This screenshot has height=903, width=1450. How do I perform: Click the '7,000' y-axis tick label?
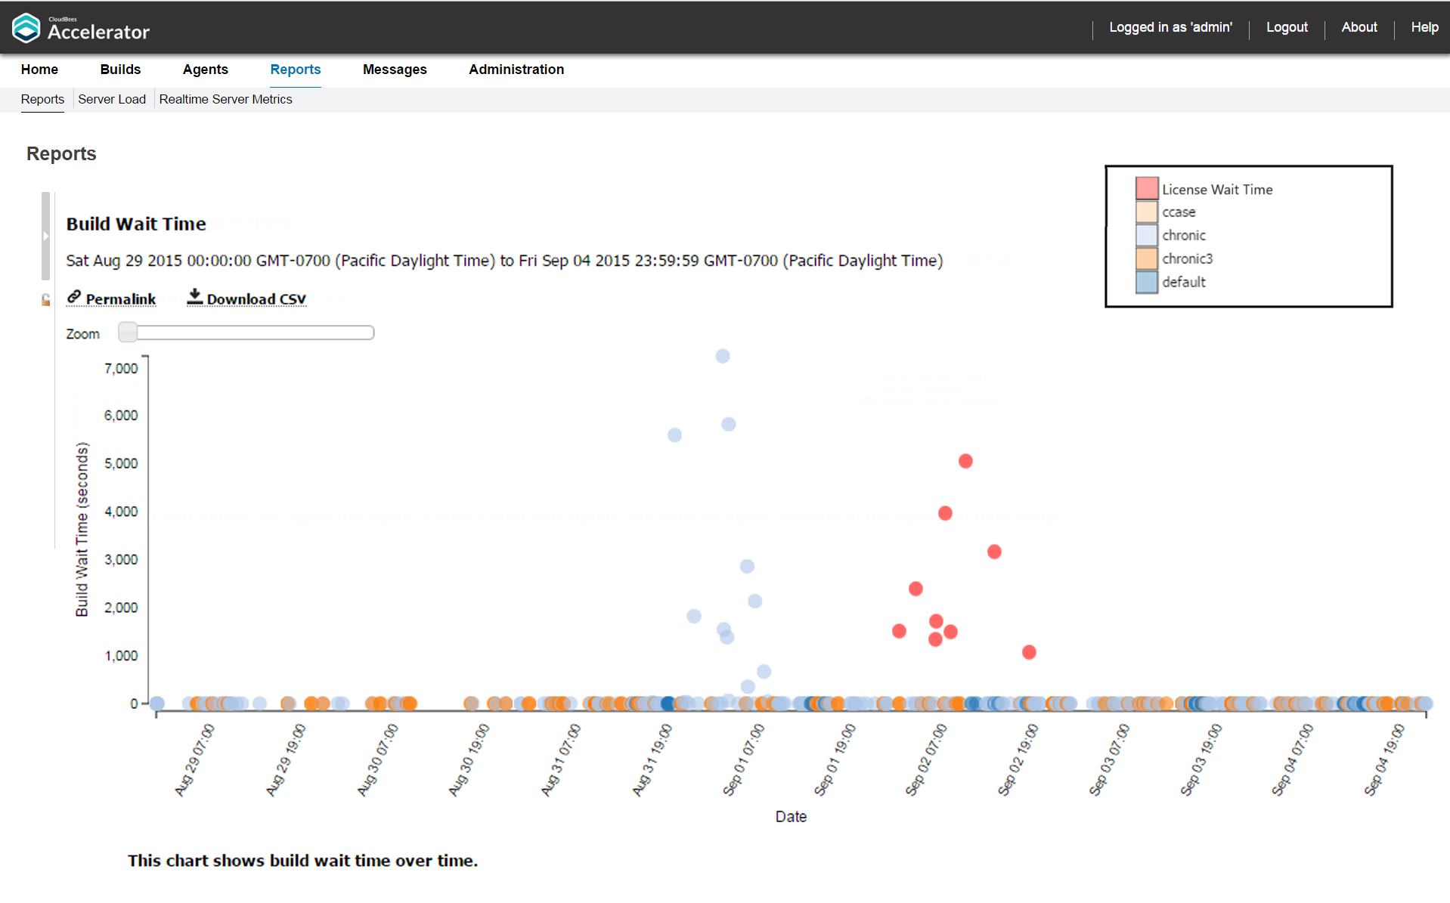[121, 369]
